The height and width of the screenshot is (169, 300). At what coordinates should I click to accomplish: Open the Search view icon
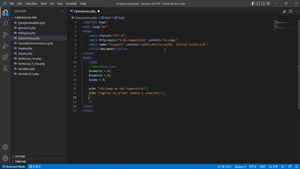click(5, 23)
